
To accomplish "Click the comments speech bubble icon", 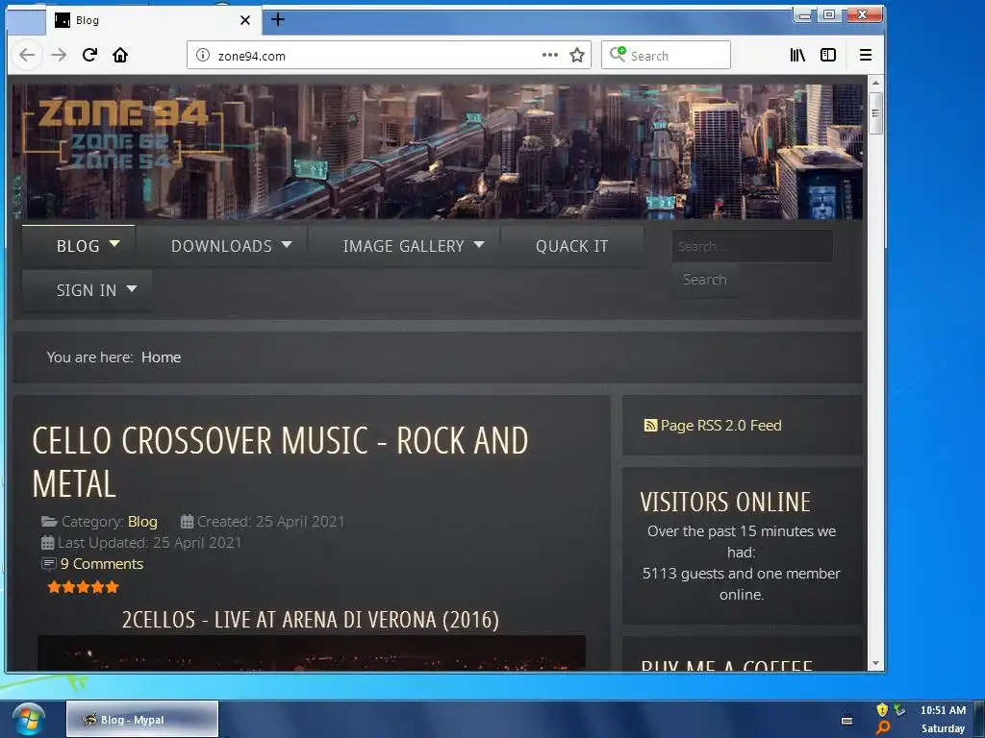I will point(49,564).
